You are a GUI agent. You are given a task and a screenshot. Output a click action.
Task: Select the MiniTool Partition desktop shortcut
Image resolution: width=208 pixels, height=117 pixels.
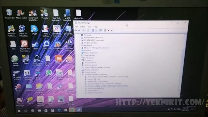coord(12,31)
